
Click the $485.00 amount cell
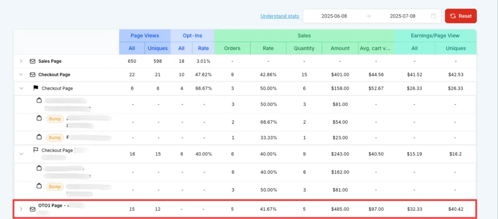click(x=340, y=209)
